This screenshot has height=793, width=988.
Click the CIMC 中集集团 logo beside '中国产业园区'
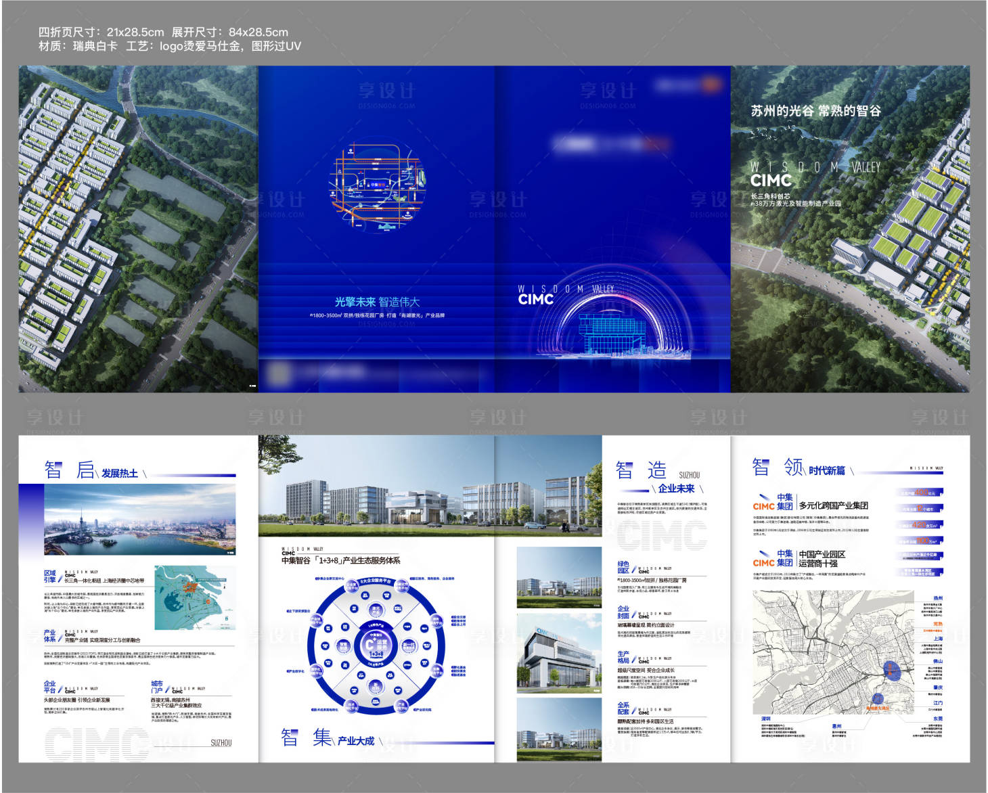[x=773, y=558]
